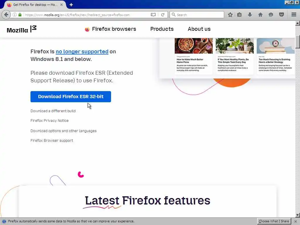Click the Firefox icon beside Firefox browsers

pyautogui.click(x=87, y=29)
